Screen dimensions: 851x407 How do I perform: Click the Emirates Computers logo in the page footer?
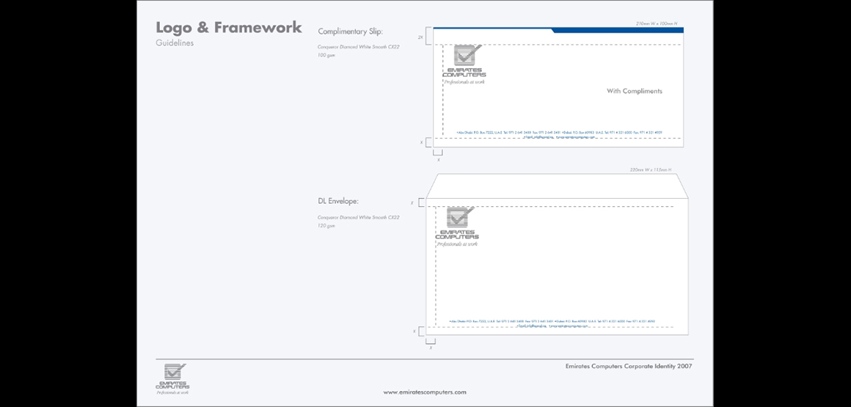pos(172,377)
